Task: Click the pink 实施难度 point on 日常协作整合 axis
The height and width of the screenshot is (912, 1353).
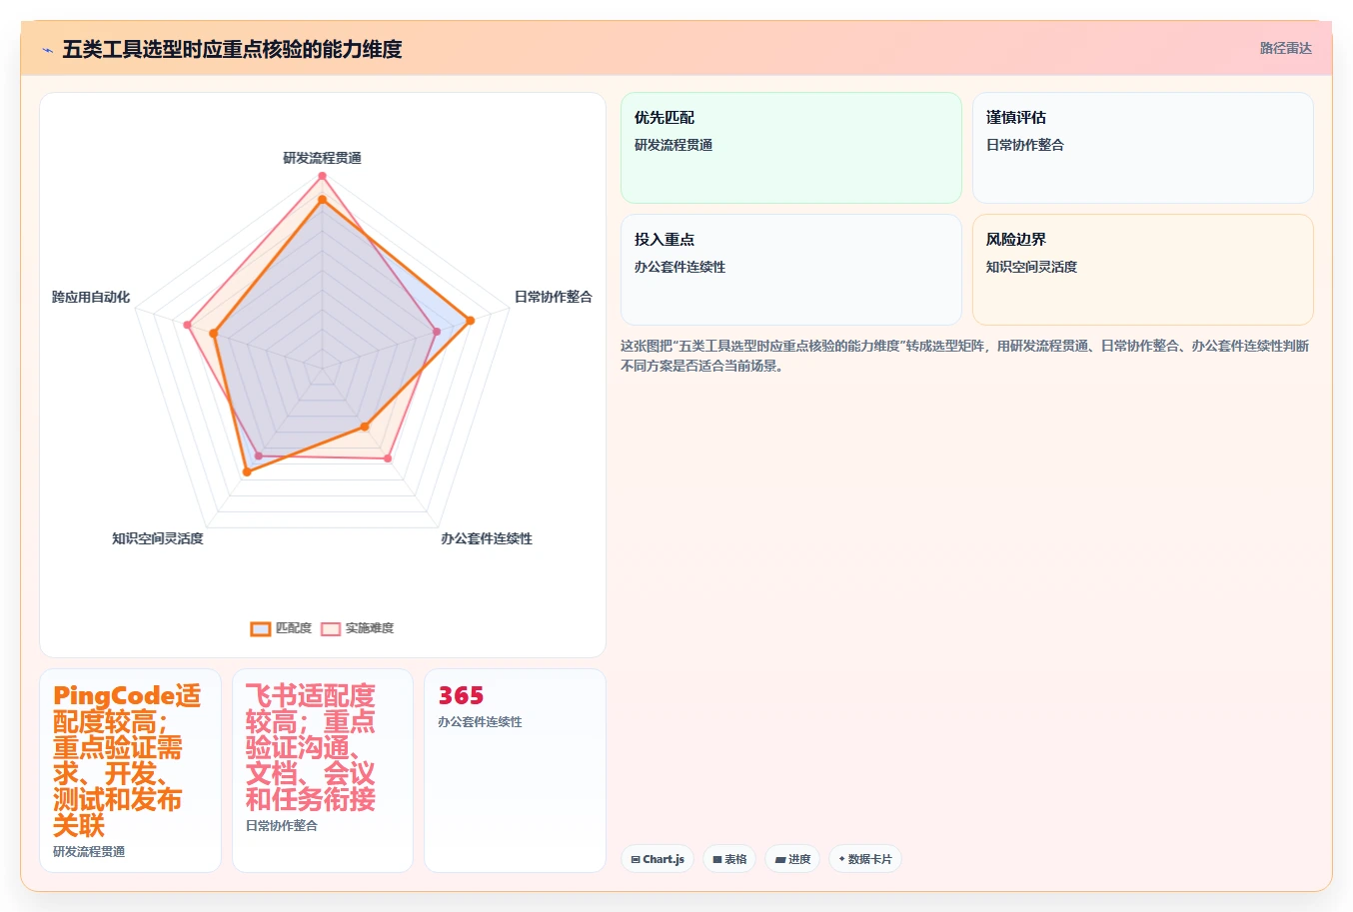Action: coord(437,332)
